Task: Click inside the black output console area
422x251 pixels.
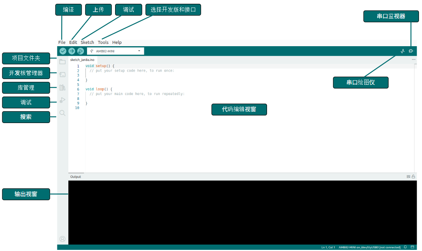Action: click(x=242, y=212)
